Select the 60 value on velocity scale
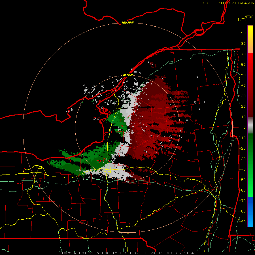 (243, 64)
